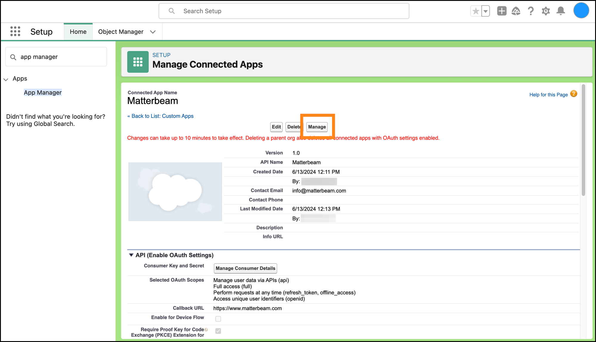The width and height of the screenshot is (596, 342).
Task: Click the user profile avatar
Action: coord(581,10)
